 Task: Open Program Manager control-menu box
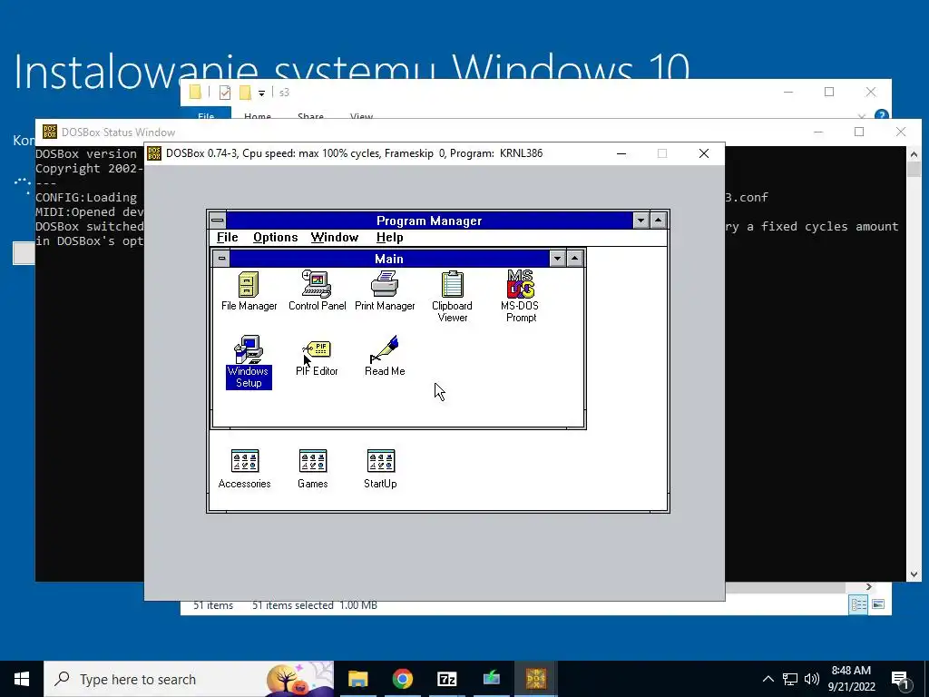click(x=218, y=221)
